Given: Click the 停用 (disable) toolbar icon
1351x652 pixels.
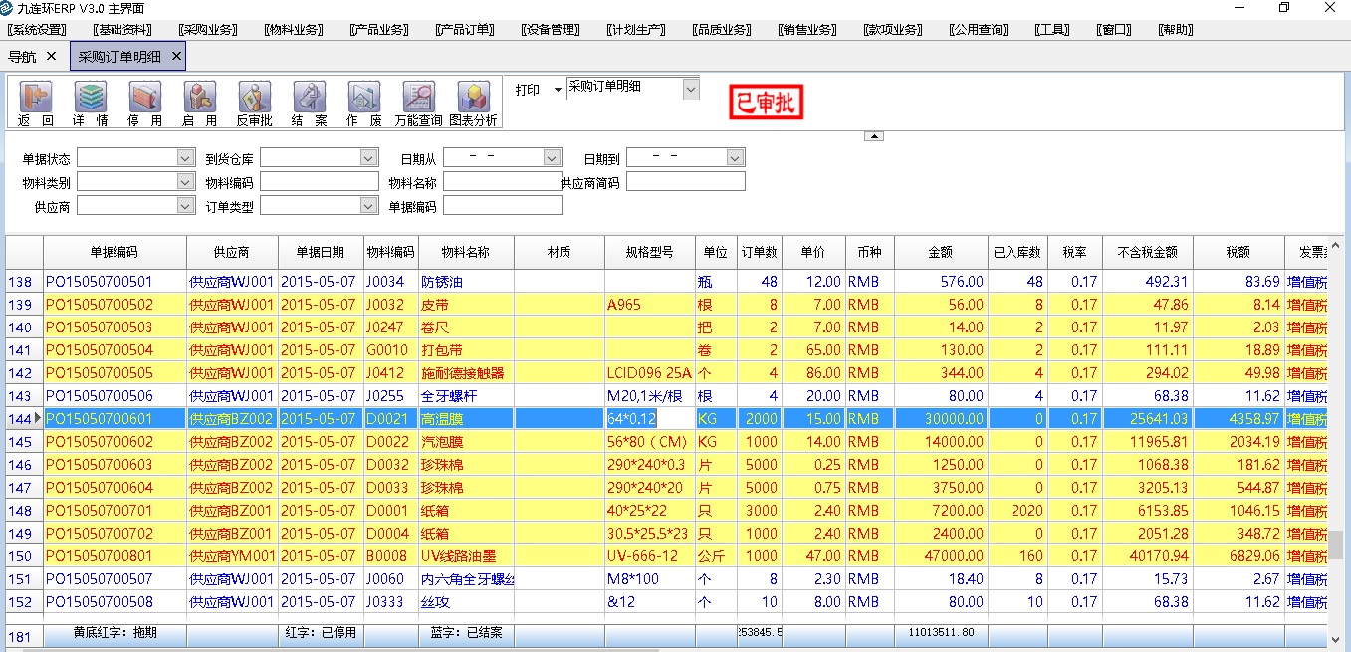Looking at the screenshot, I should click(144, 104).
